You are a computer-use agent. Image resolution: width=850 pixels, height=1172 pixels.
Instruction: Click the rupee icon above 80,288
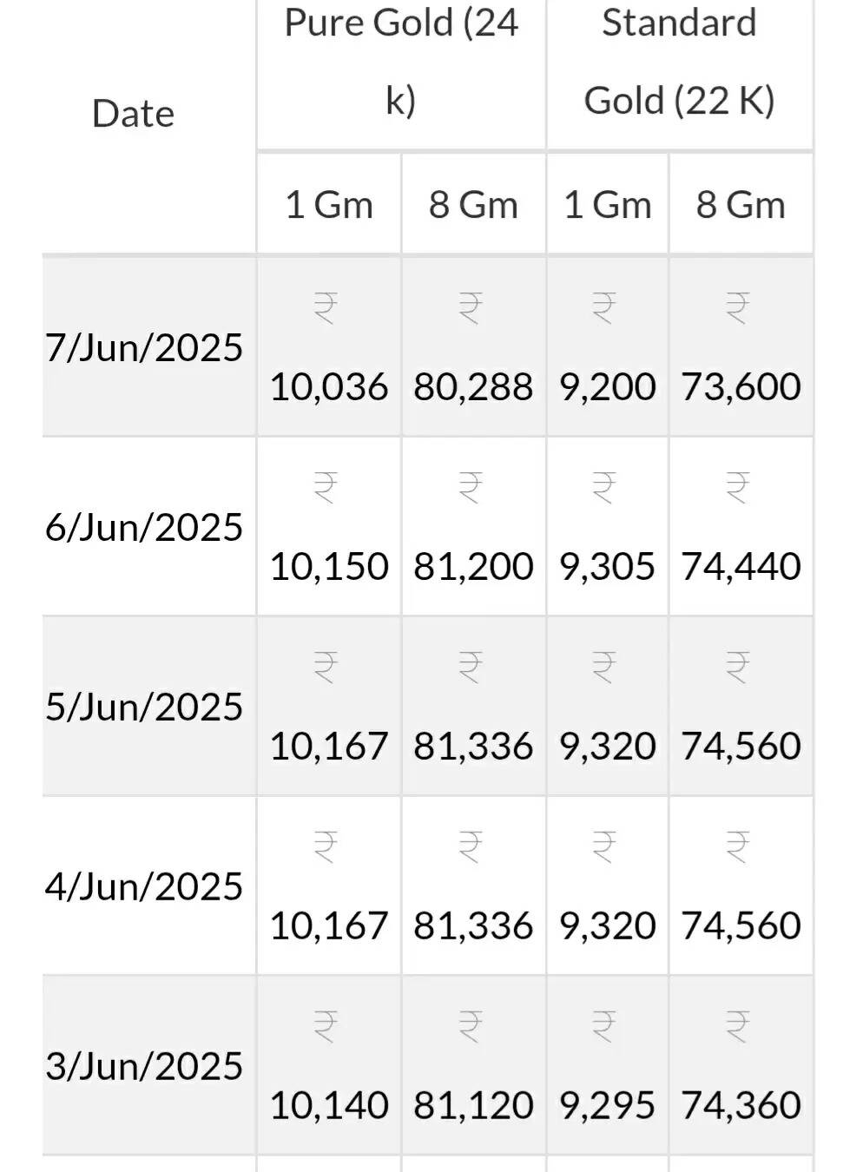pos(470,308)
